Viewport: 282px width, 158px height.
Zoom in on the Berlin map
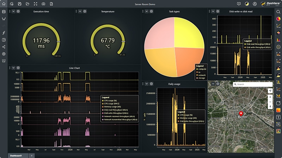pos(270,97)
